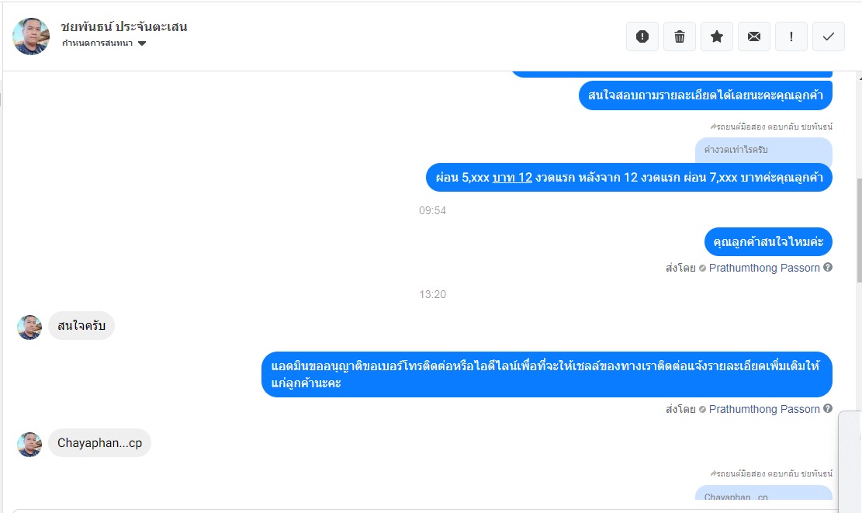Delete the conversation using trash icon
Image resolution: width=862 pixels, height=513 pixels.
(680, 36)
